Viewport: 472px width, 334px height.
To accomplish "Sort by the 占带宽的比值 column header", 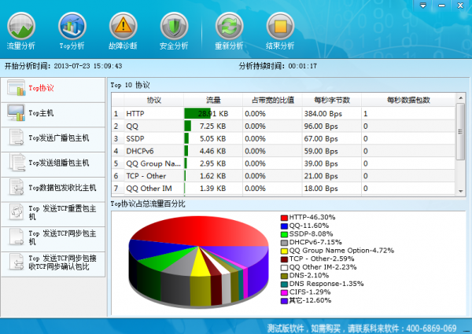I will click(272, 100).
